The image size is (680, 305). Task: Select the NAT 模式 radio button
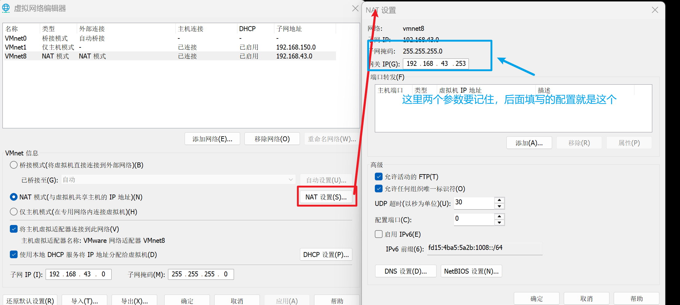14,197
